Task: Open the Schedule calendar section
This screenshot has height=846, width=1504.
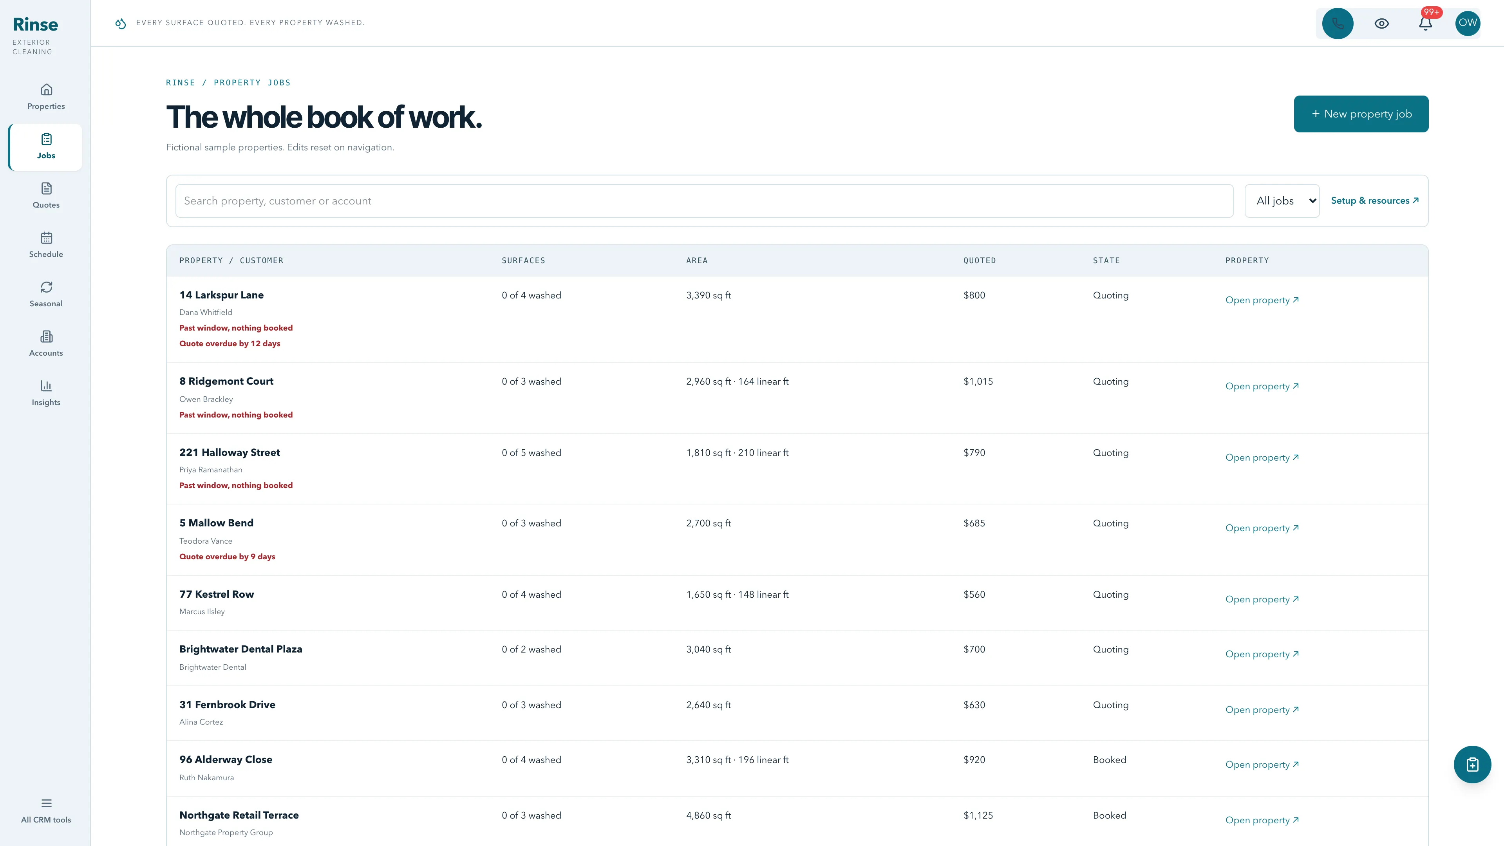Action: tap(46, 245)
